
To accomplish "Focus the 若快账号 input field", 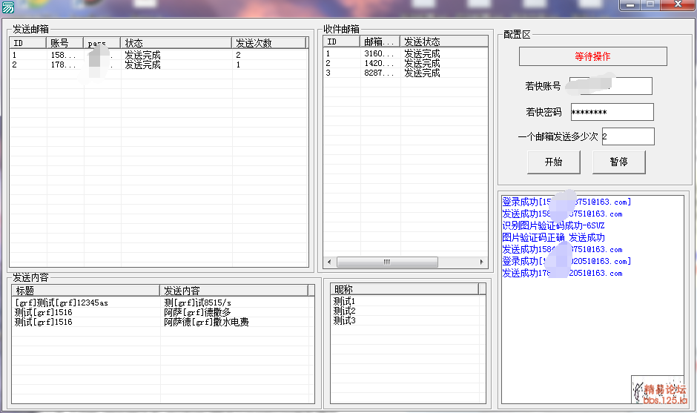I will click(x=610, y=86).
